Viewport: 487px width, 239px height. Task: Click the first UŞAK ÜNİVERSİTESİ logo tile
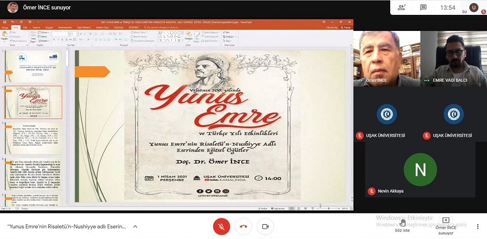click(386, 114)
